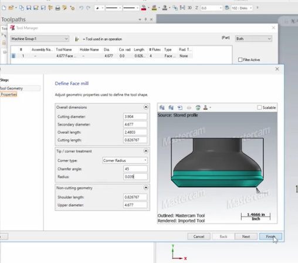The height and width of the screenshot is (263, 298).
Task: Click the 3D mode indicator
Action: (x=189, y=8)
